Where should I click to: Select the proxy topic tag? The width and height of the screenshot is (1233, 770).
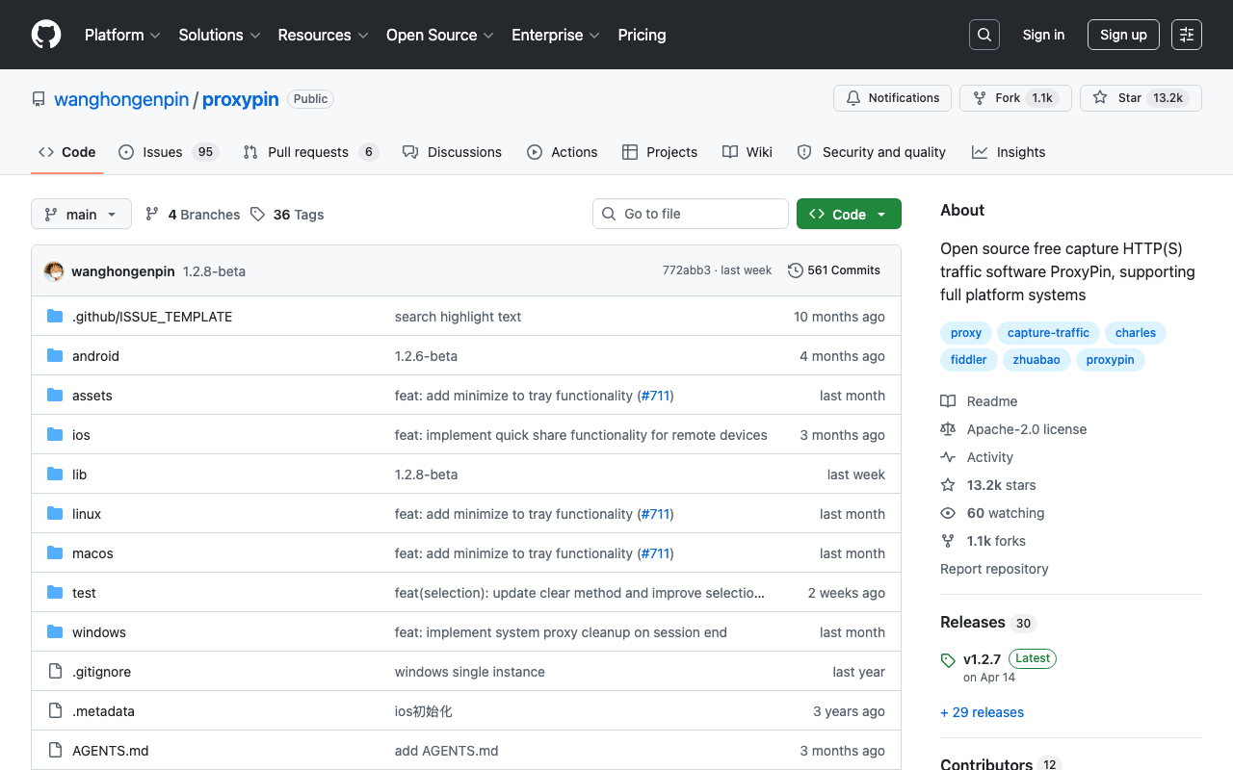pos(966,333)
